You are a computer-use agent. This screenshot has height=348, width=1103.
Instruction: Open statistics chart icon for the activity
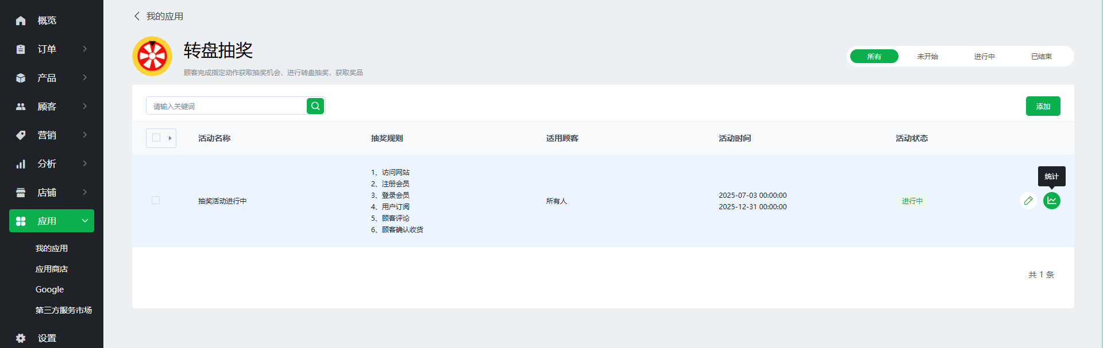pyautogui.click(x=1051, y=201)
